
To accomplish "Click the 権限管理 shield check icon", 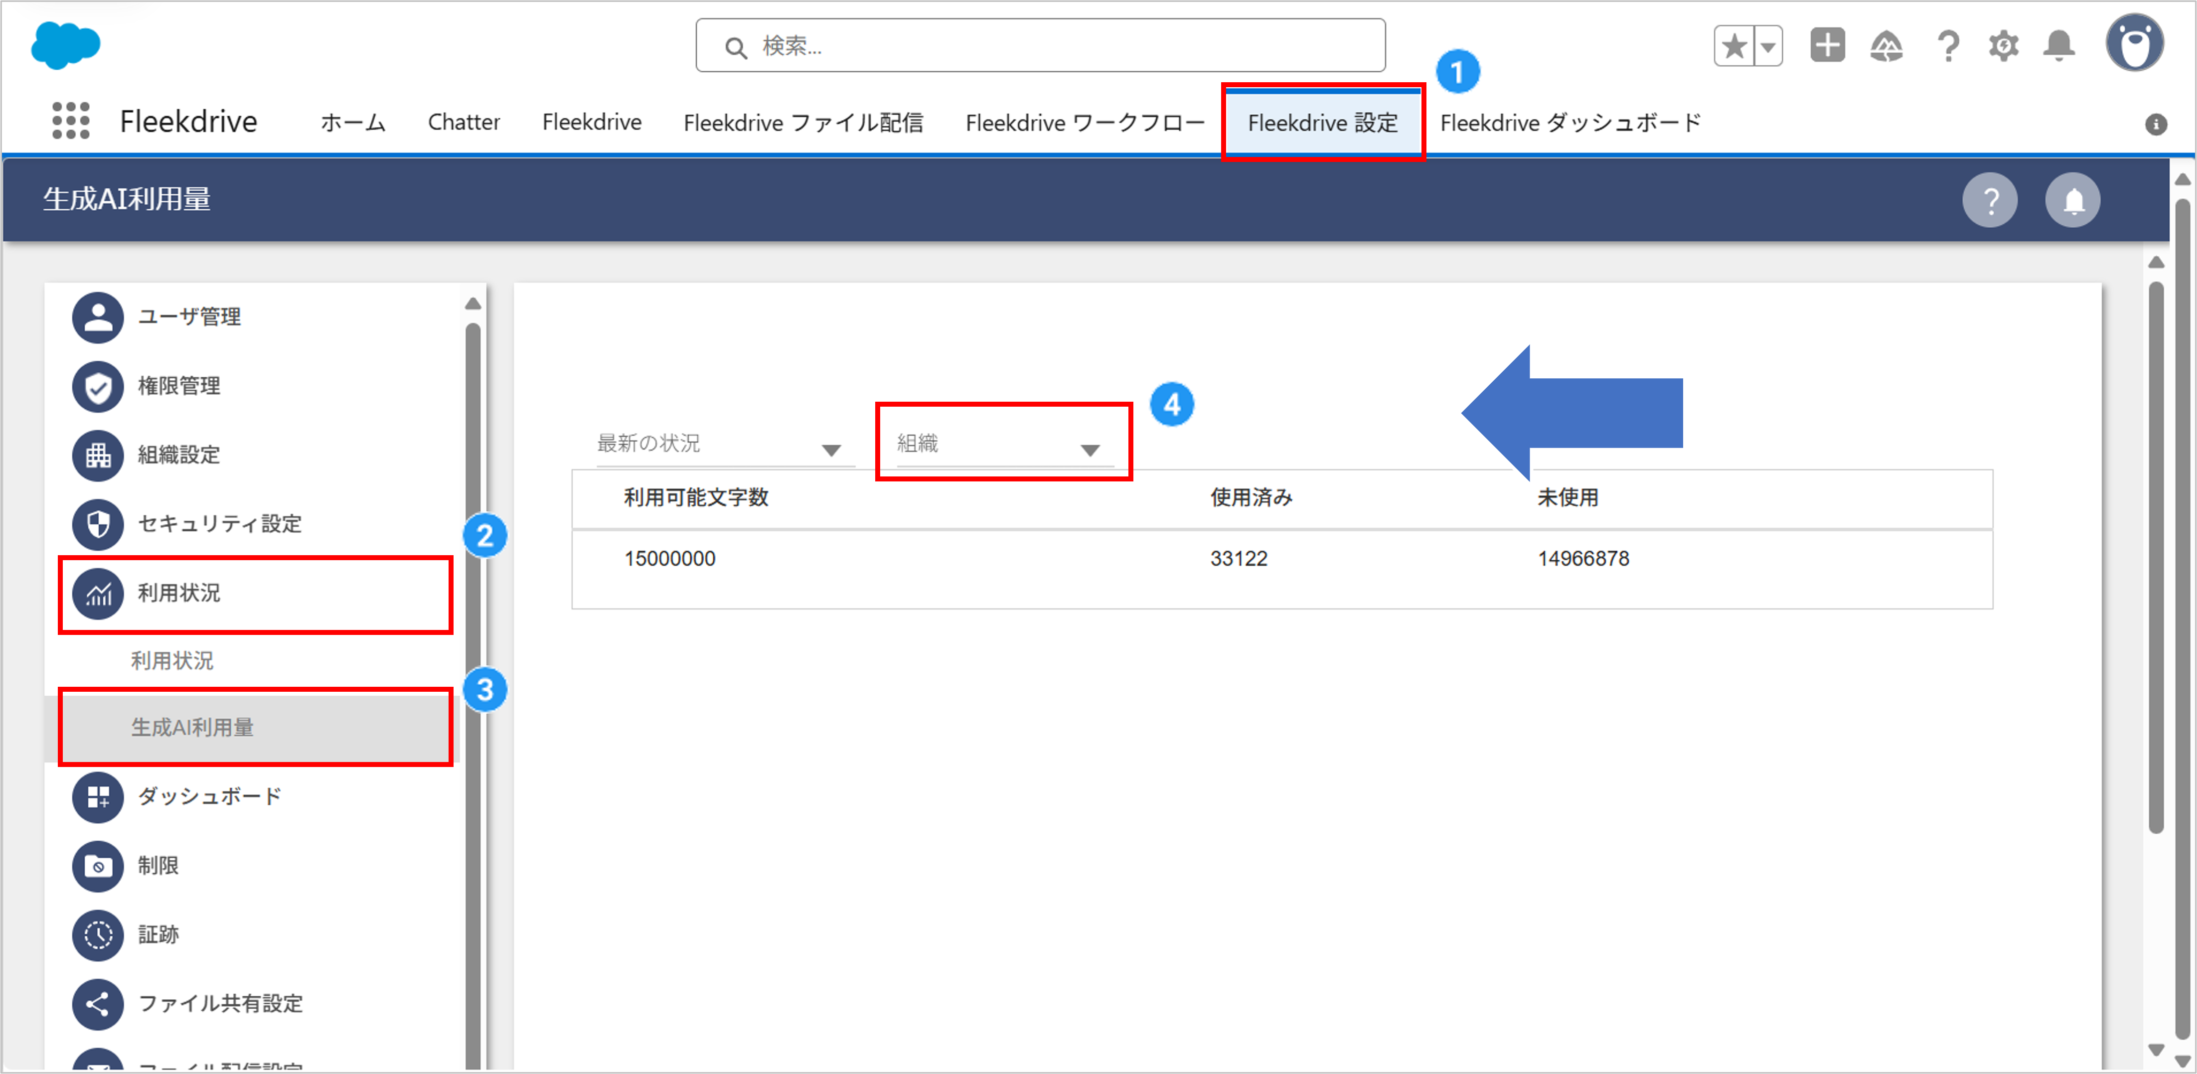I will (x=98, y=386).
